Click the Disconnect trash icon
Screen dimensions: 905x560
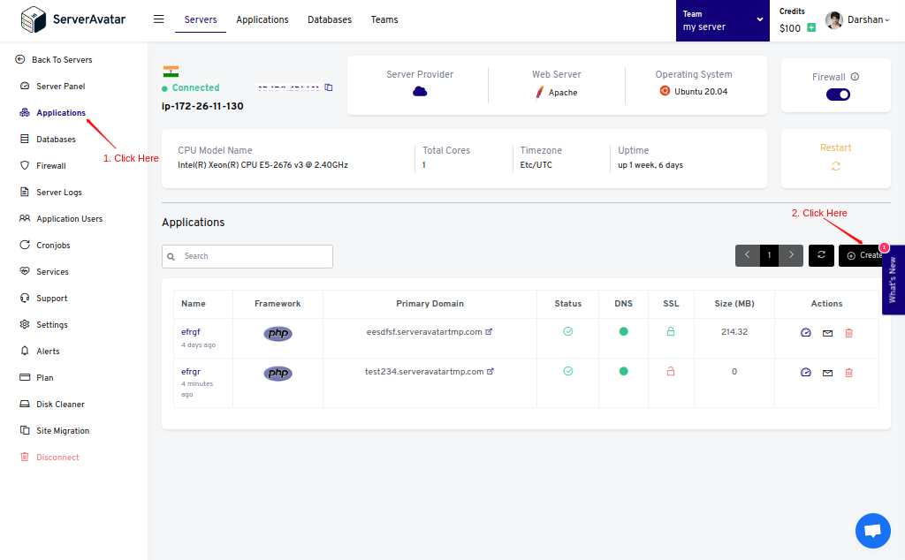coord(24,457)
